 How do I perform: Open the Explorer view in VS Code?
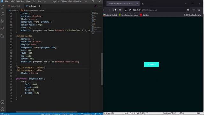coord(2,7)
